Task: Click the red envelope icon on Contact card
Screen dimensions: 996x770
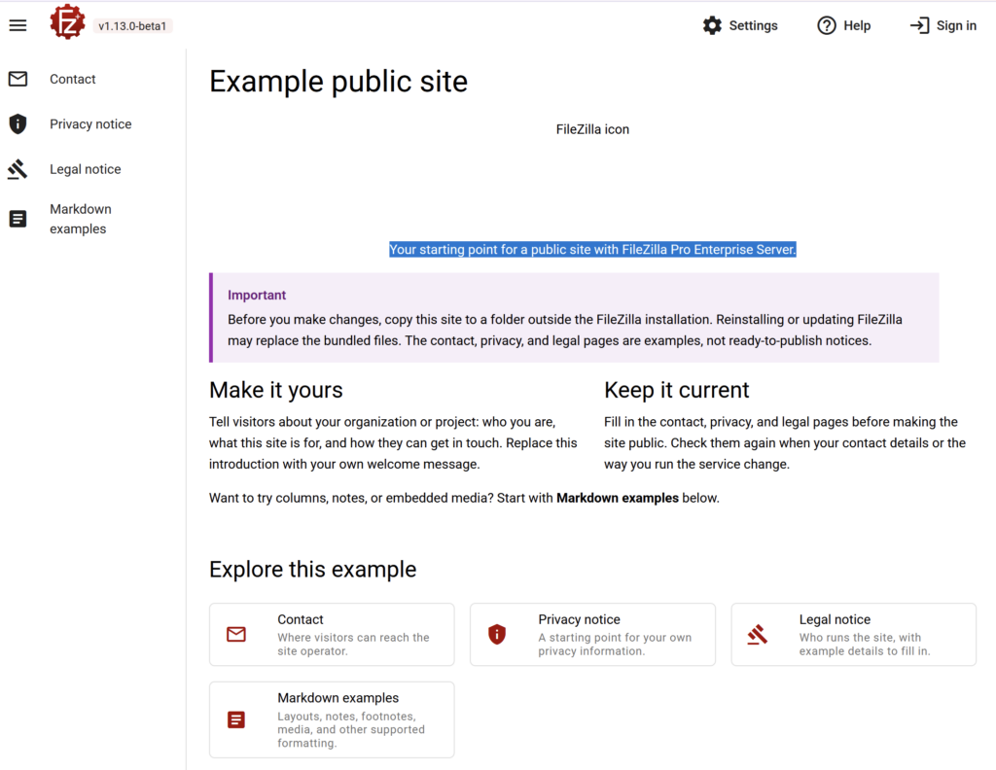Action: (236, 634)
